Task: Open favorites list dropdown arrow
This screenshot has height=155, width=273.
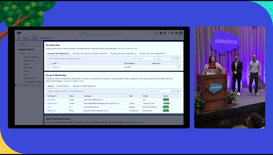Action: point(158,33)
